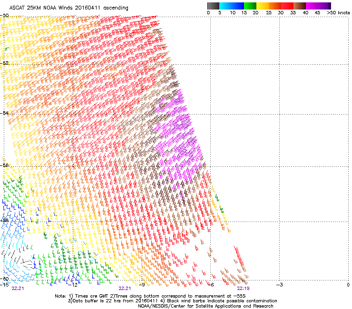Click the '10' legend scale label
The width and height of the screenshot is (352, 309).
click(233, 12)
